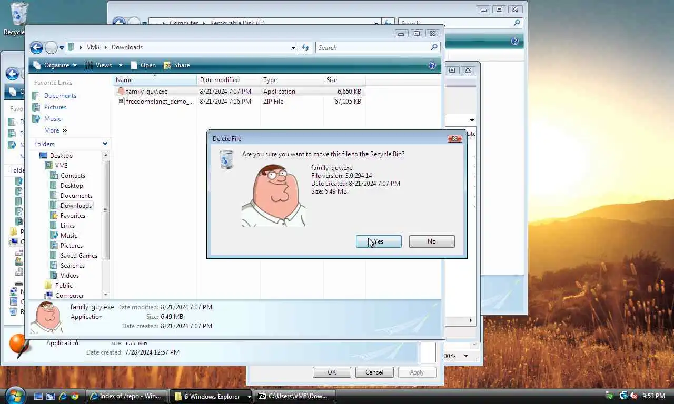
Task: Switch to Index of /repo taskbar window
Action: point(126,396)
